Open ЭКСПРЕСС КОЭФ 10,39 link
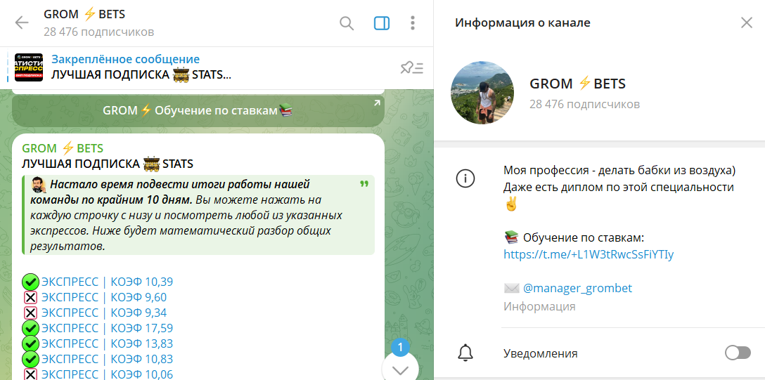This screenshot has width=765, height=380. point(107,282)
